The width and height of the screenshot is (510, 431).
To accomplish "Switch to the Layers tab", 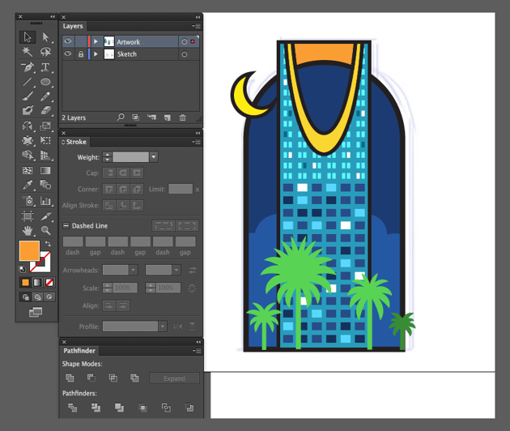I will (x=73, y=26).
